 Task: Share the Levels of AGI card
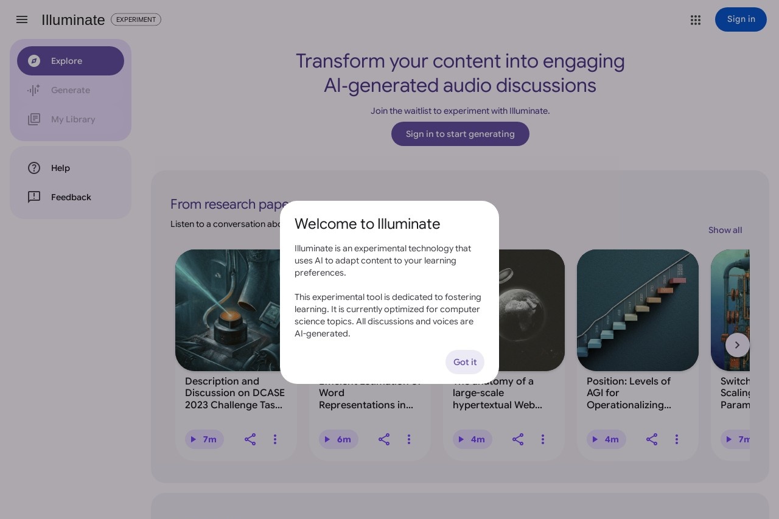click(x=652, y=439)
